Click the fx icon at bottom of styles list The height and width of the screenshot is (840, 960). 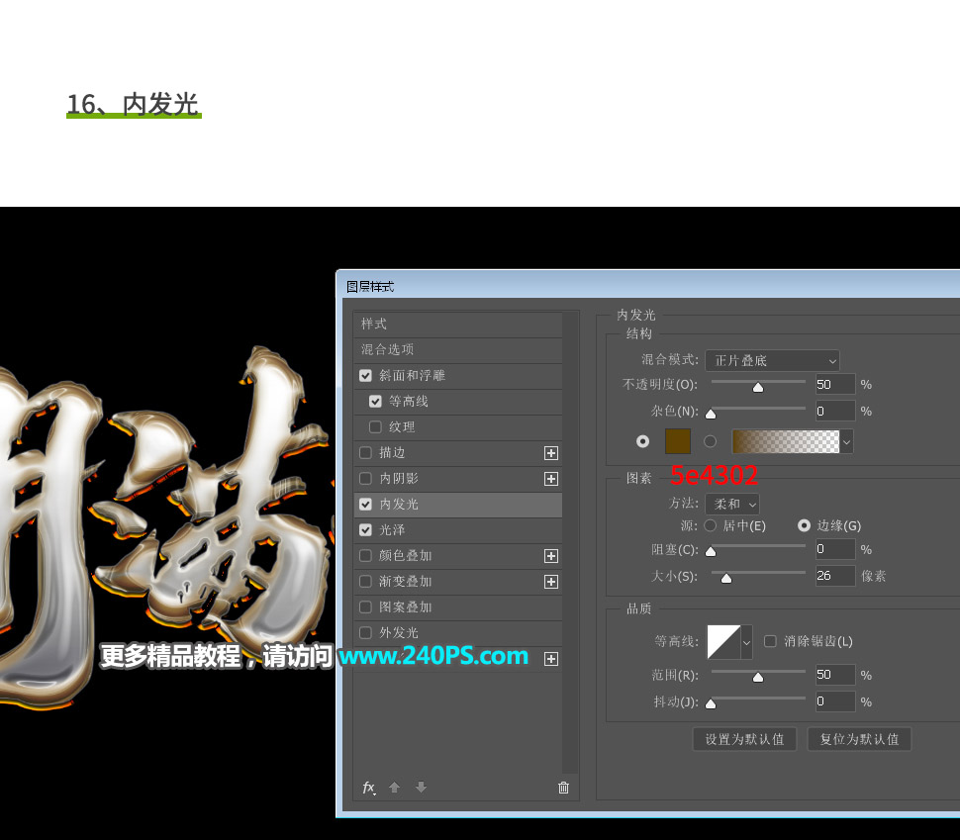click(x=369, y=788)
